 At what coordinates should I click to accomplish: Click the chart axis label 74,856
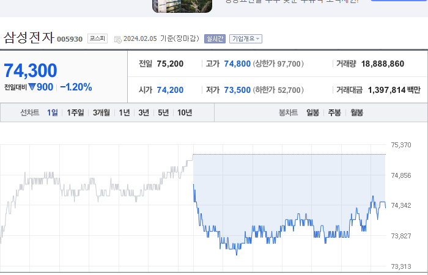click(401, 175)
